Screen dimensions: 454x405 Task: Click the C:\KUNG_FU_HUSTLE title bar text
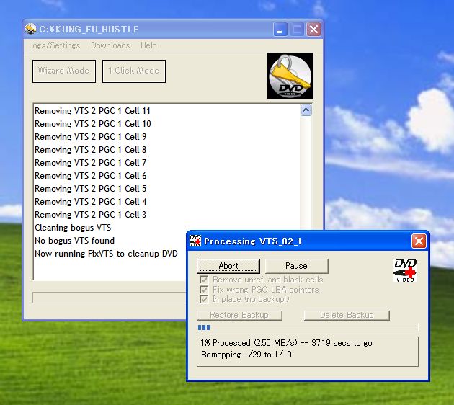89,30
